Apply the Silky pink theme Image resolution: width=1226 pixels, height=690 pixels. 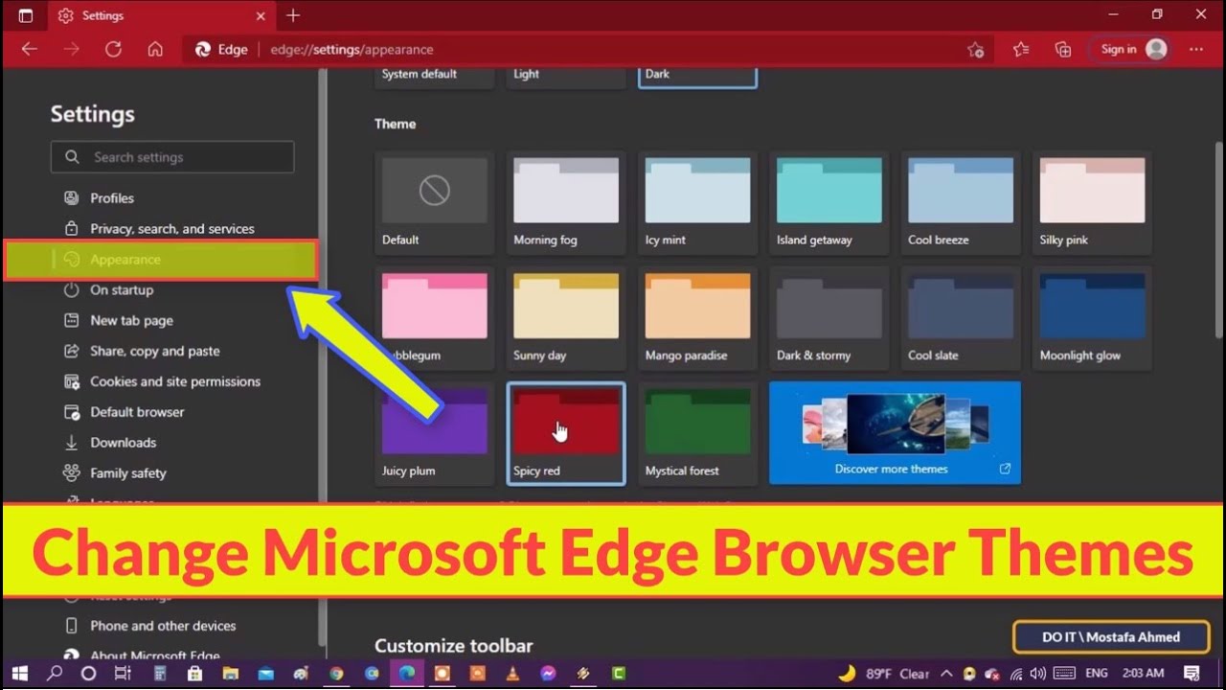(1092, 202)
